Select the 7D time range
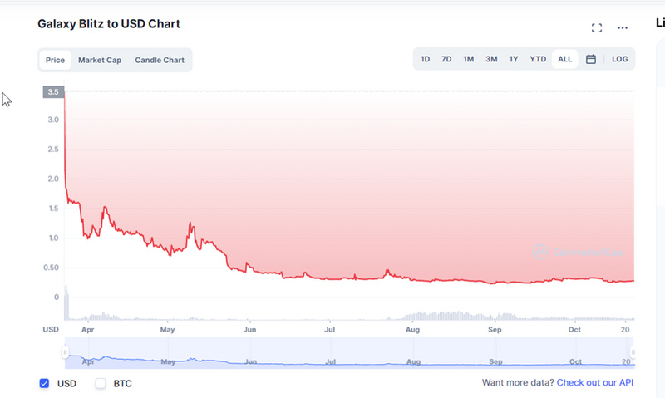Image resolution: width=665 pixels, height=398 pixels. pos(446,59)
